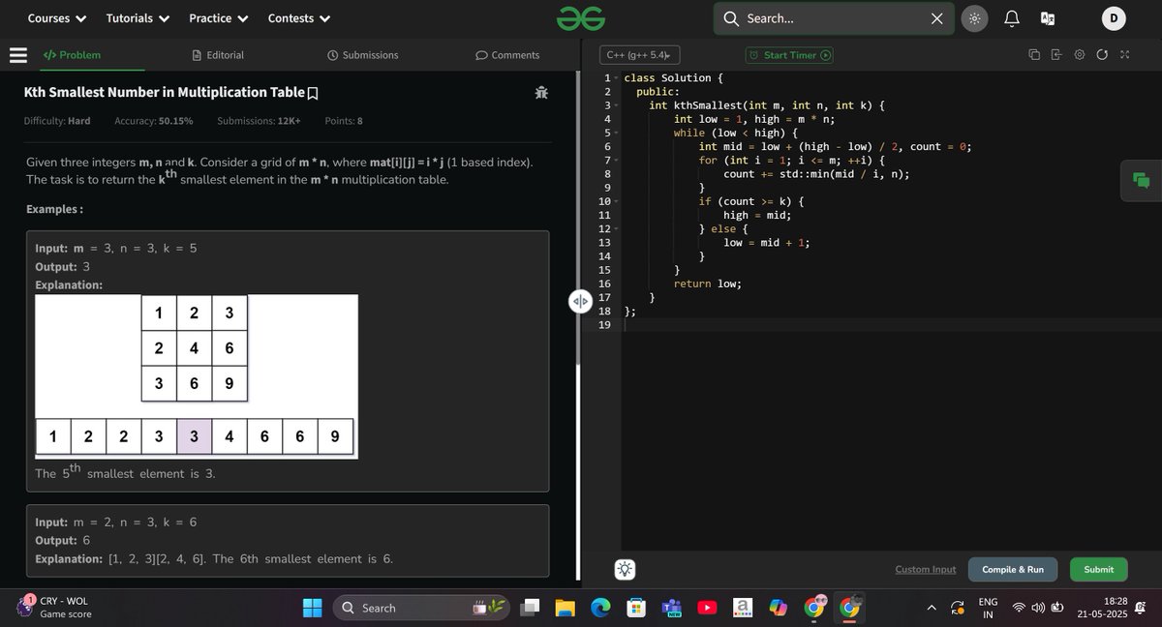Expand the Practice dropdown
Screen dimensions: 1162x627
[219, 18]
